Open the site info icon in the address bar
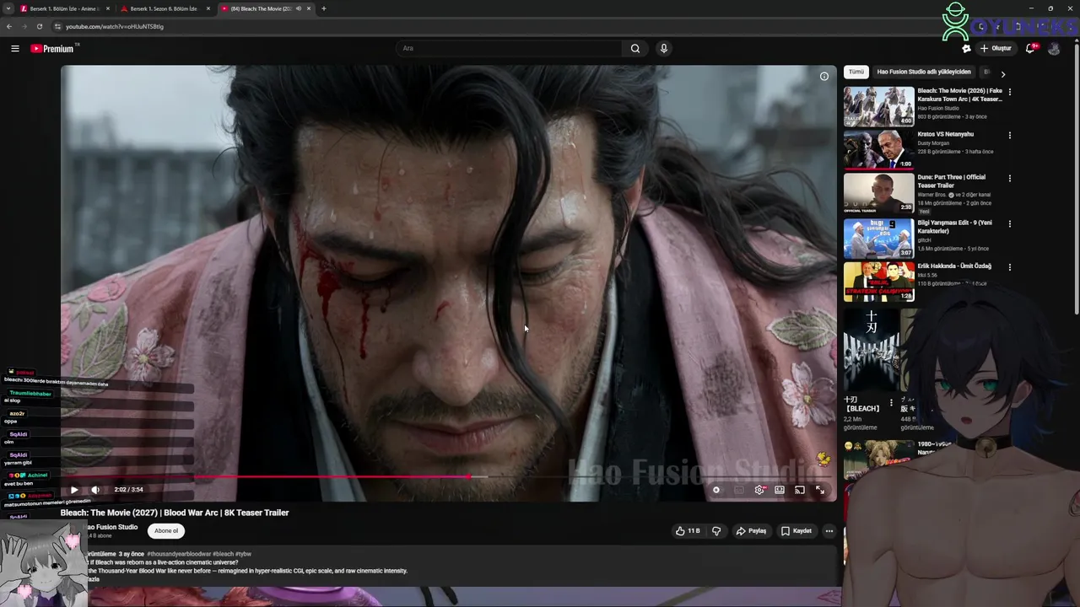This screenshot has width=1080, height=607. [x=57, y=26]
